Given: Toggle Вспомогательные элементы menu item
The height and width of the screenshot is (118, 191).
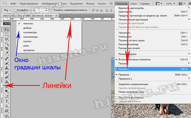Looking at the screenshot, I should click(x=153, y=59).
